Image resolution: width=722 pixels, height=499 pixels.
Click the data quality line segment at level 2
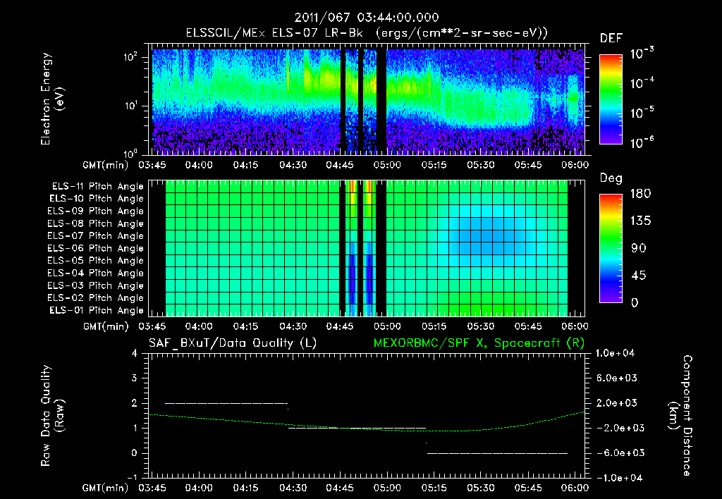pyautogui.click(x=226, y=403)
